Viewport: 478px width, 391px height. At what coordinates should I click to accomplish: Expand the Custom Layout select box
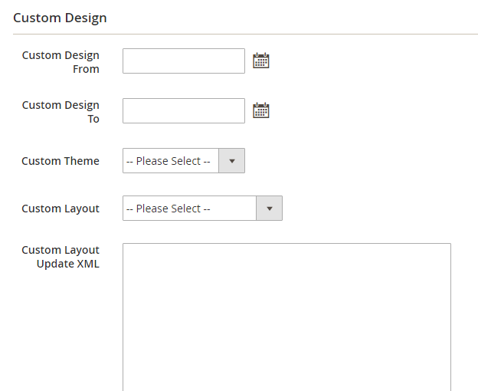(202, 209)
